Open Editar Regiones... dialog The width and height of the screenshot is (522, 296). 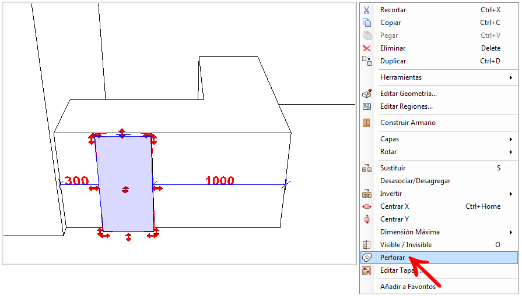[439, 106]
